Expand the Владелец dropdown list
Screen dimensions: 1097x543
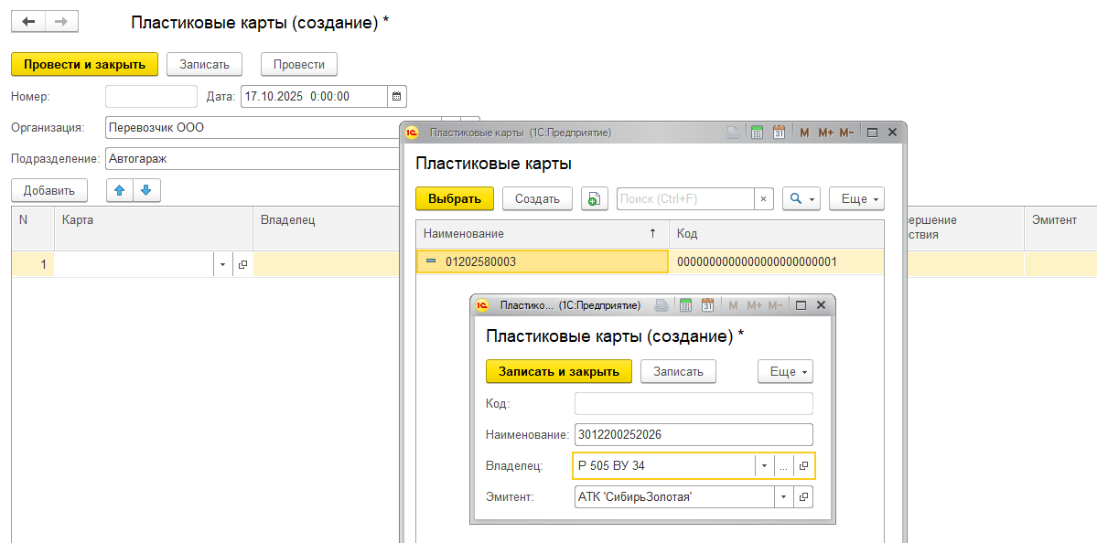pos(763,466)
